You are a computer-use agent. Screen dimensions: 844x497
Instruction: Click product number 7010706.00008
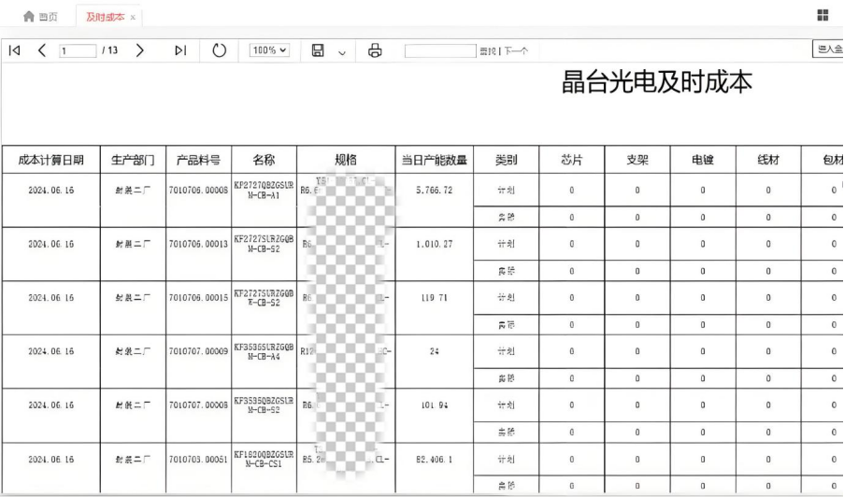(x=199, y=191)
